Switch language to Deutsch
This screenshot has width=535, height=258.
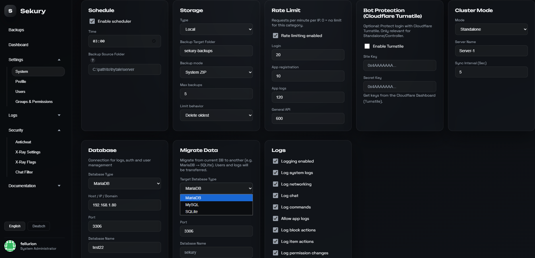coord(39,226)
